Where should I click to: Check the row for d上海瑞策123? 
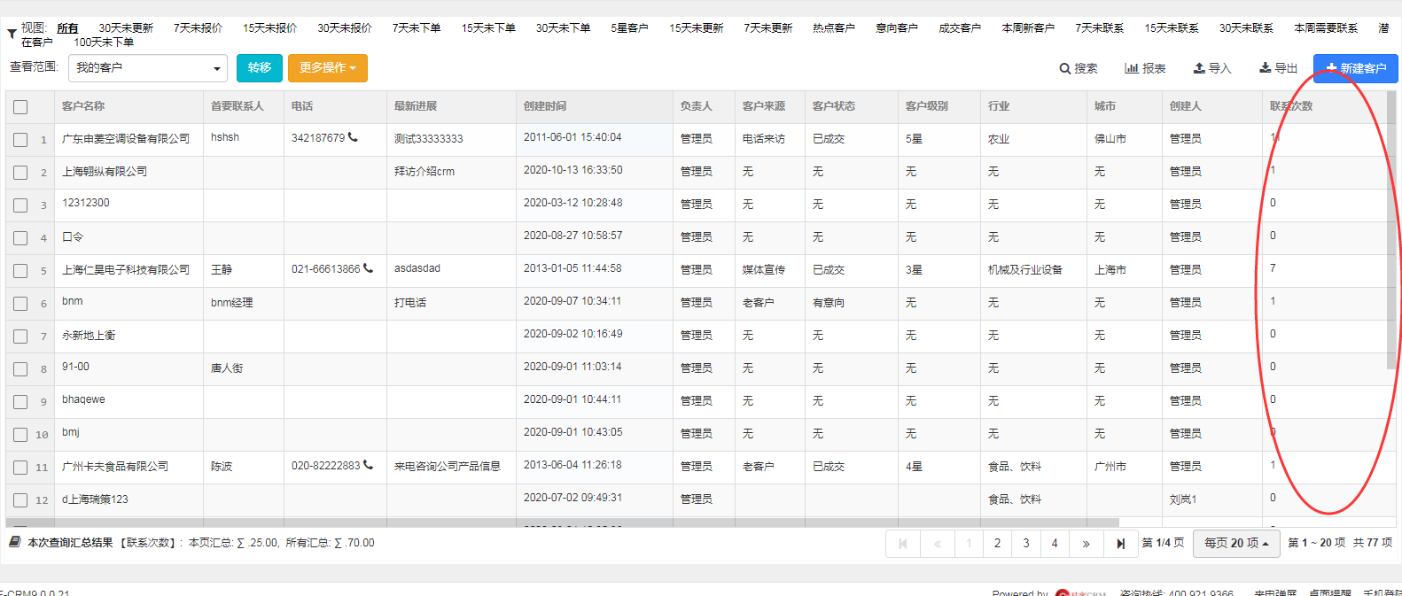point(20,500)
